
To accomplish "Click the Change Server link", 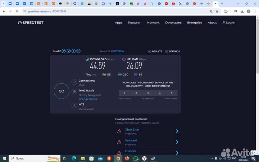I will coord(88,99).
